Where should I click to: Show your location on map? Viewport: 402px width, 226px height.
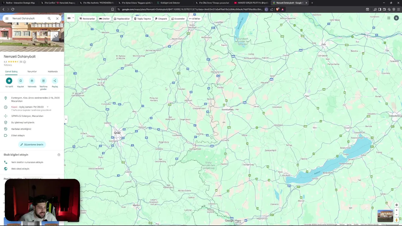pos(396,205)
